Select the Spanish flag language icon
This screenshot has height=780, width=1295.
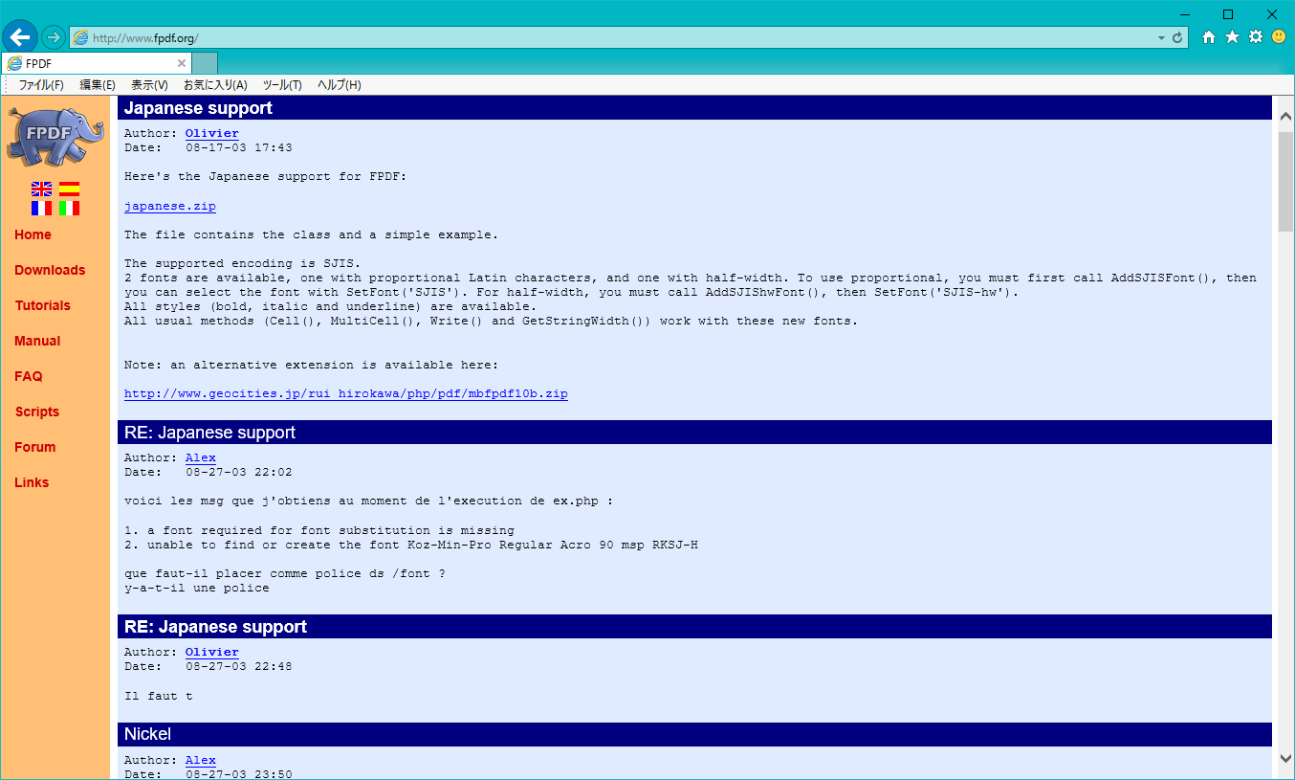69,189
